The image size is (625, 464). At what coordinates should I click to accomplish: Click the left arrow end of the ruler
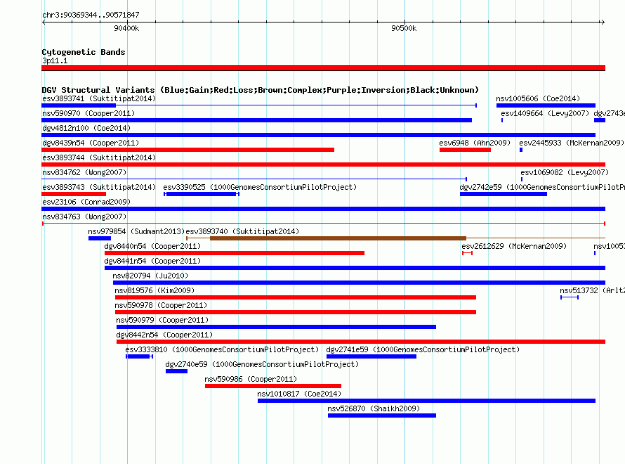(44, 22)
